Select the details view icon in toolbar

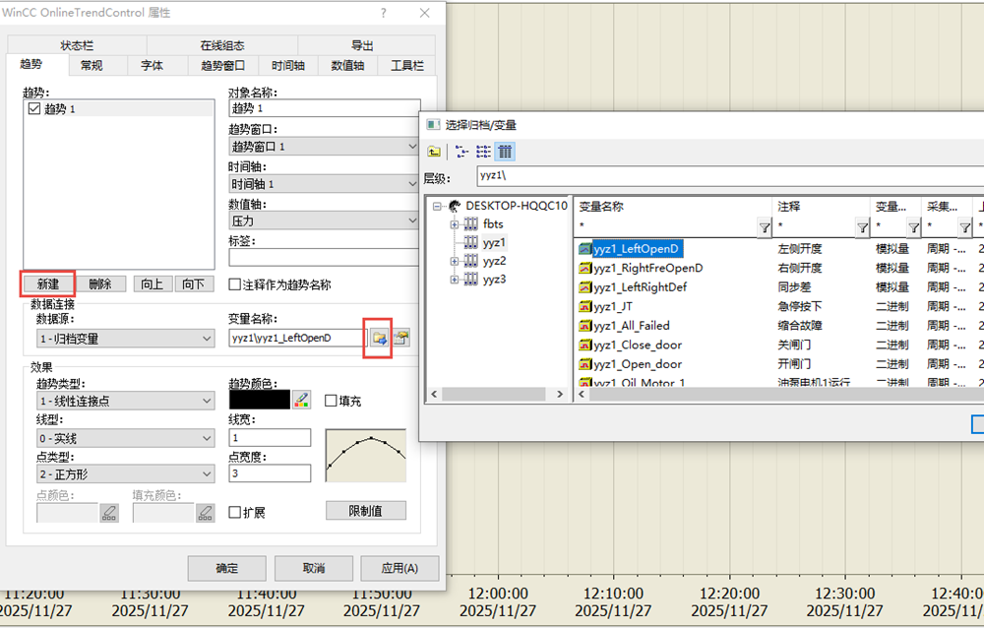[x=504, y=152]
